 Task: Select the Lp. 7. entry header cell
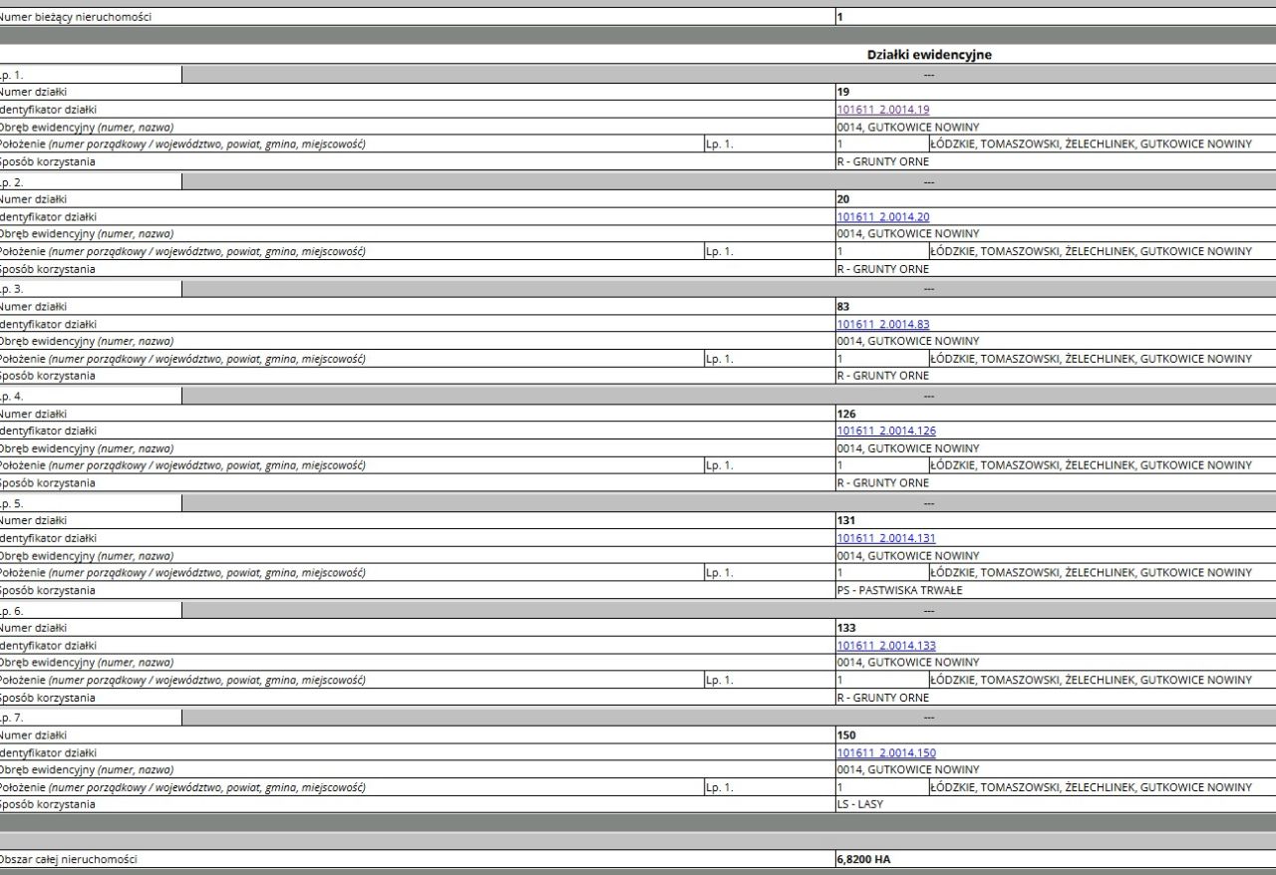pos(91,718)
